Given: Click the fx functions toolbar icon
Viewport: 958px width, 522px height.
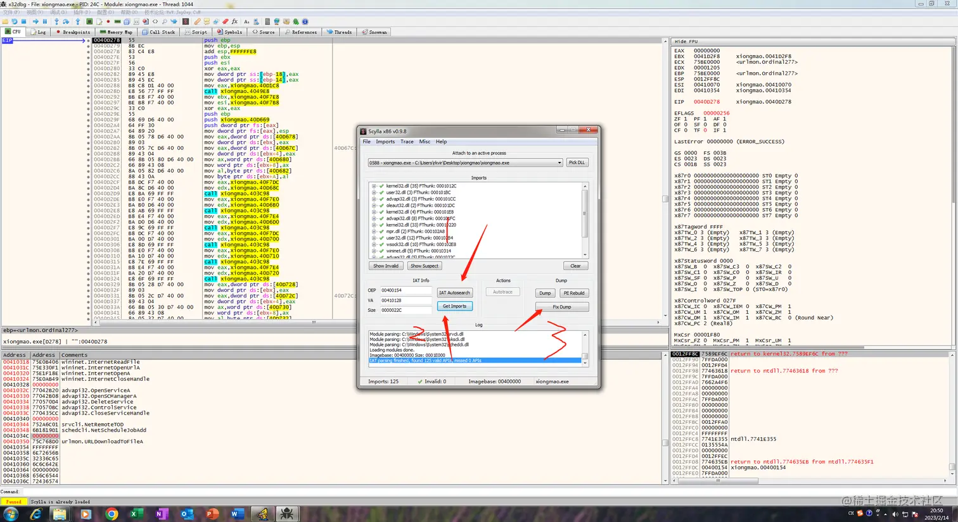Looking at the screenshot, I should (x=234, y=22).
